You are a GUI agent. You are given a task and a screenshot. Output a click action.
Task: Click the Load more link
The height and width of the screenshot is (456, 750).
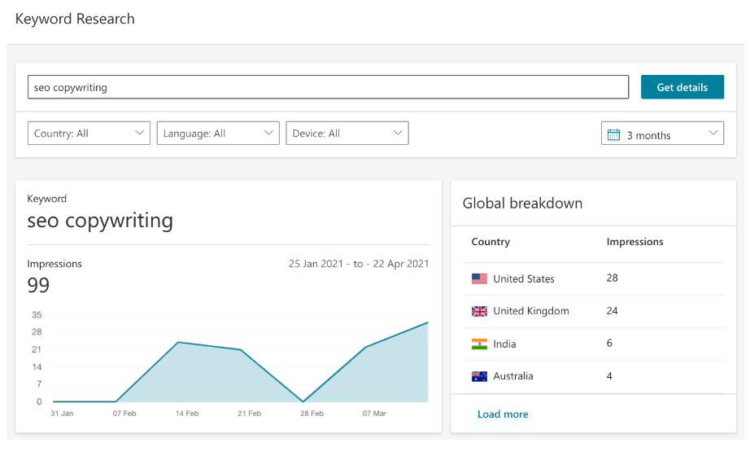(503, 414)
